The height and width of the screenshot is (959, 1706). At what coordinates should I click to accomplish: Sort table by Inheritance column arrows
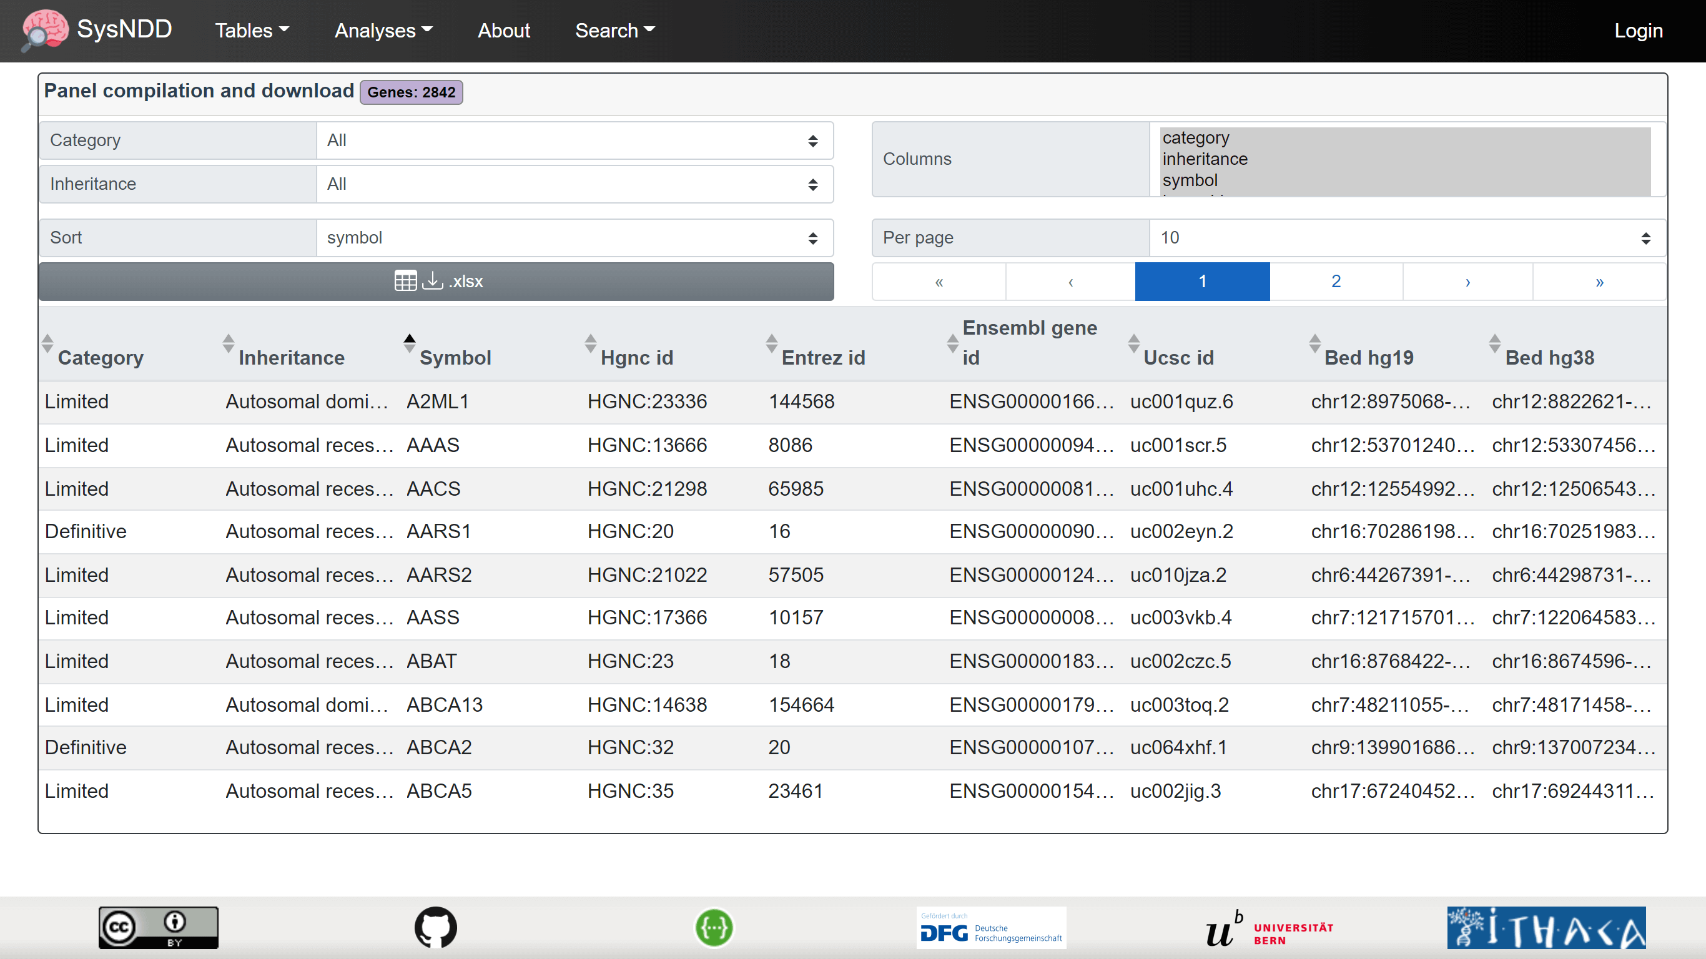(229, 343)
